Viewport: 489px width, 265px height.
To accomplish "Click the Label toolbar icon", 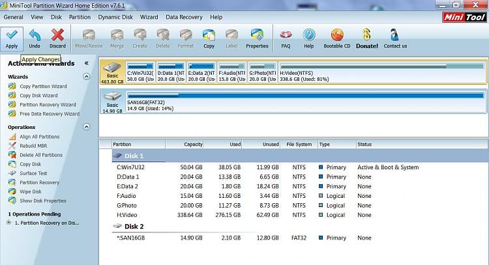I will coord(231,35).
